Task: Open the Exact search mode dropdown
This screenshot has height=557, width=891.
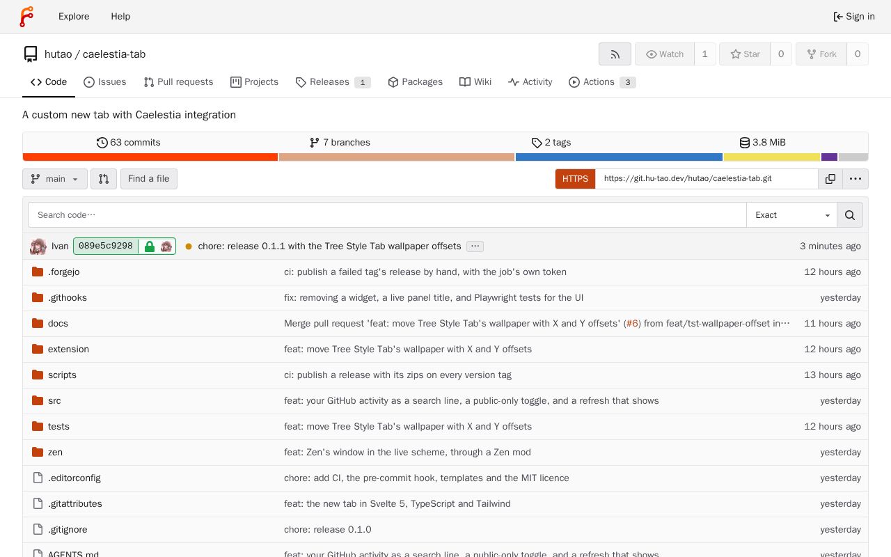Action: 792,215
